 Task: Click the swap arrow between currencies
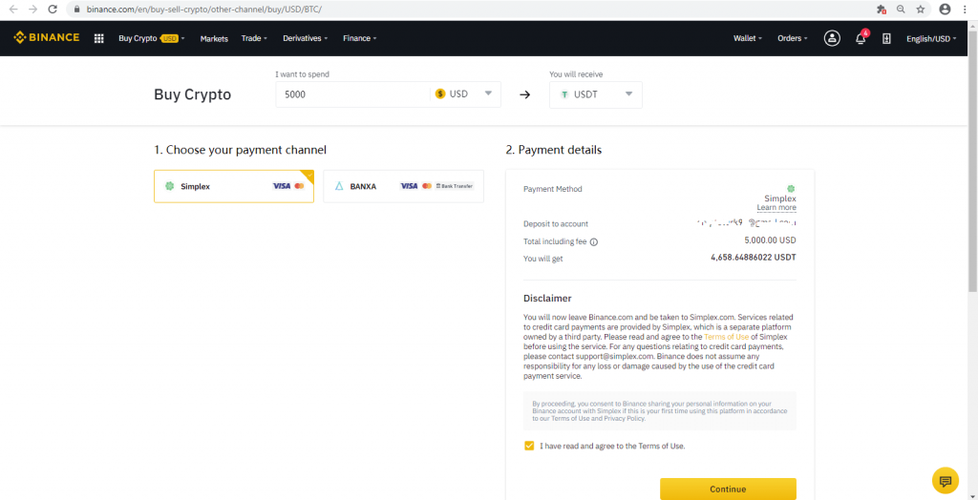(525, 94)
